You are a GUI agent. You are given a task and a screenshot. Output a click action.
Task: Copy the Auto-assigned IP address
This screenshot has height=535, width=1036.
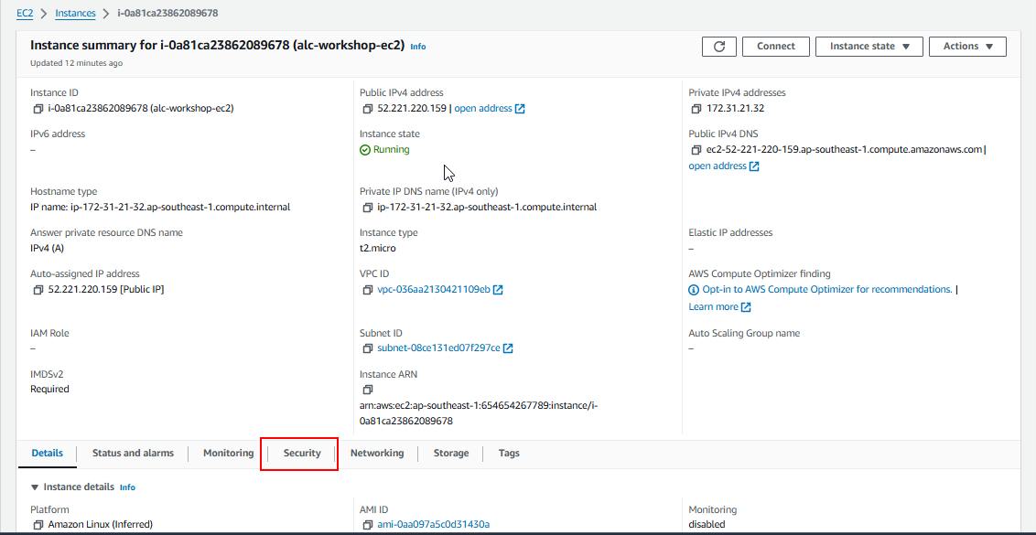pyautogui.click(x=38, y=290)
